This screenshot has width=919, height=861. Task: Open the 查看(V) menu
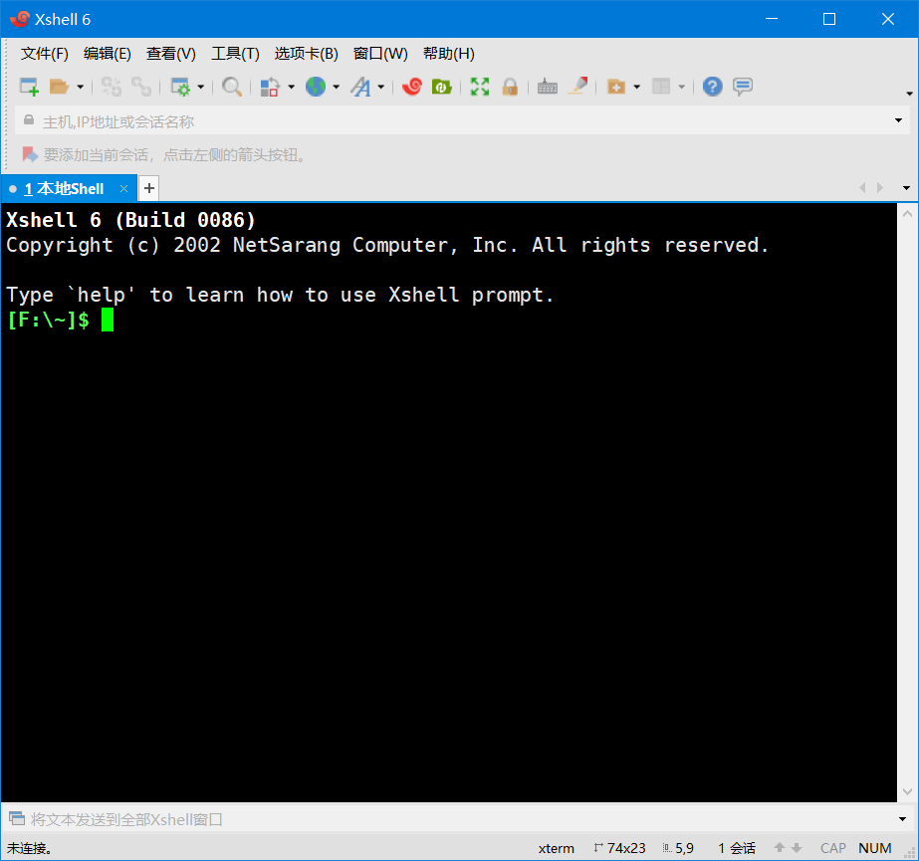170,54
